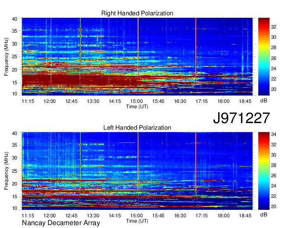This screenshot has width=281, height=228.
Task: Click the 10 MHz tick label of Left Handed plot
Action: click(x=14, y=208)
